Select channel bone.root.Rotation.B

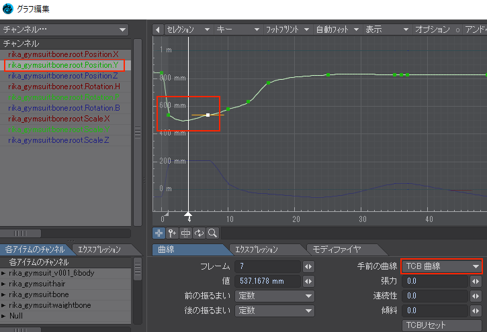click(x=65, y=108)
